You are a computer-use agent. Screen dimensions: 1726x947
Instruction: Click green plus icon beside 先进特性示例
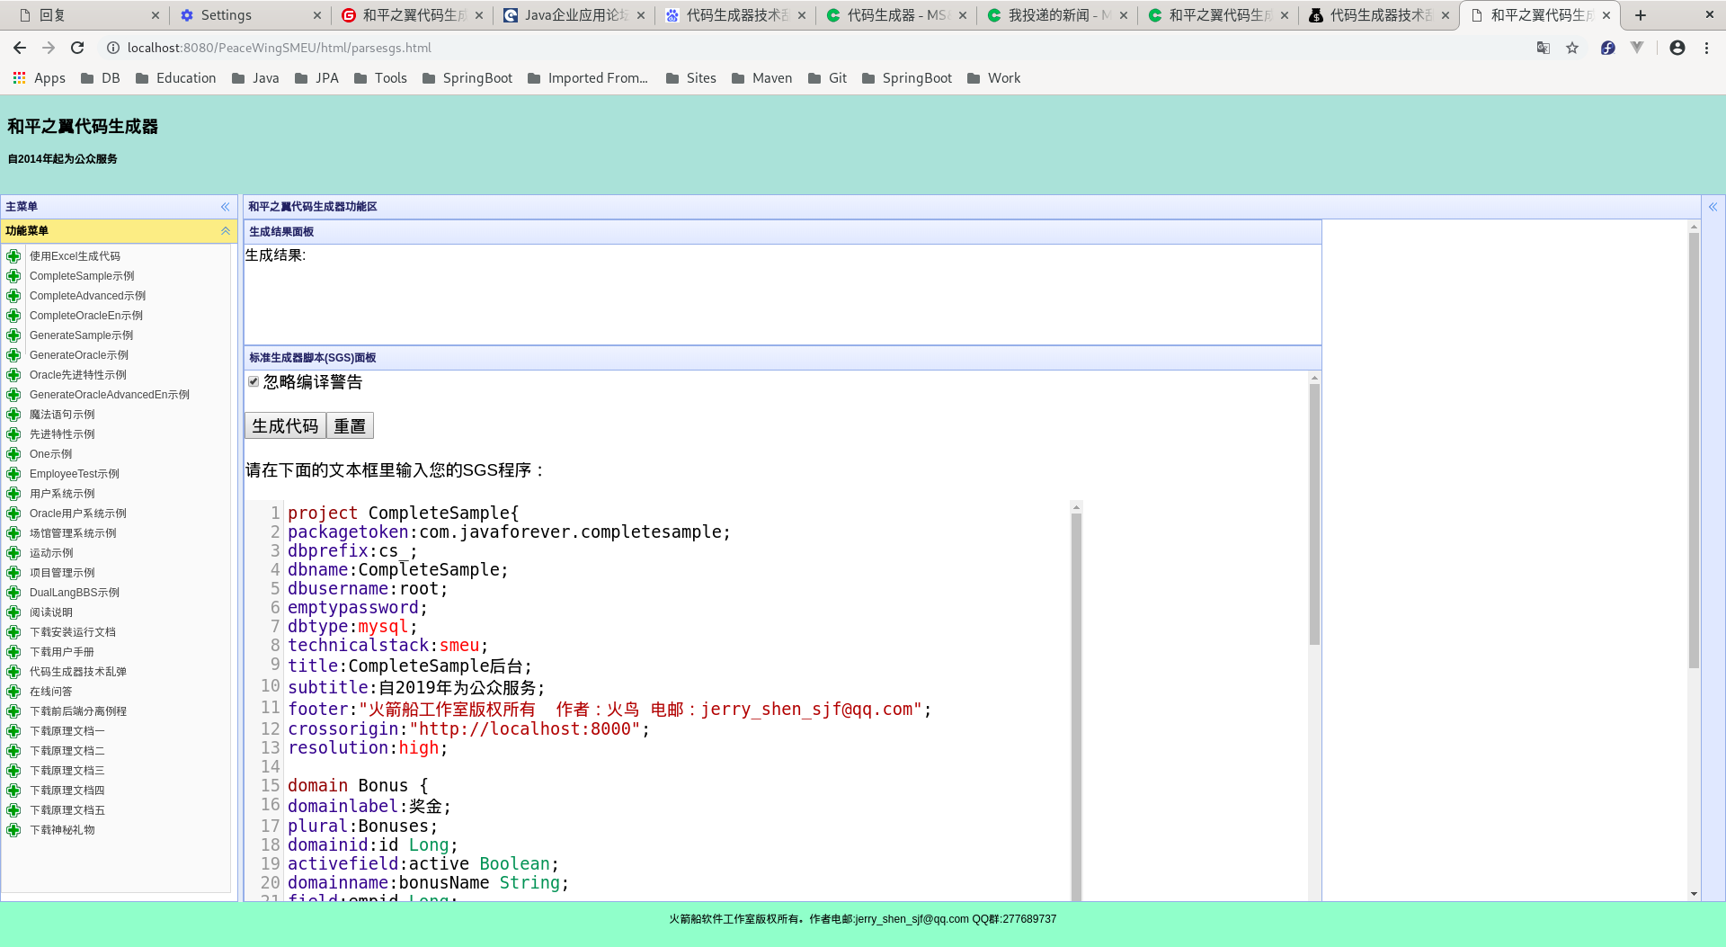[13, 434]
